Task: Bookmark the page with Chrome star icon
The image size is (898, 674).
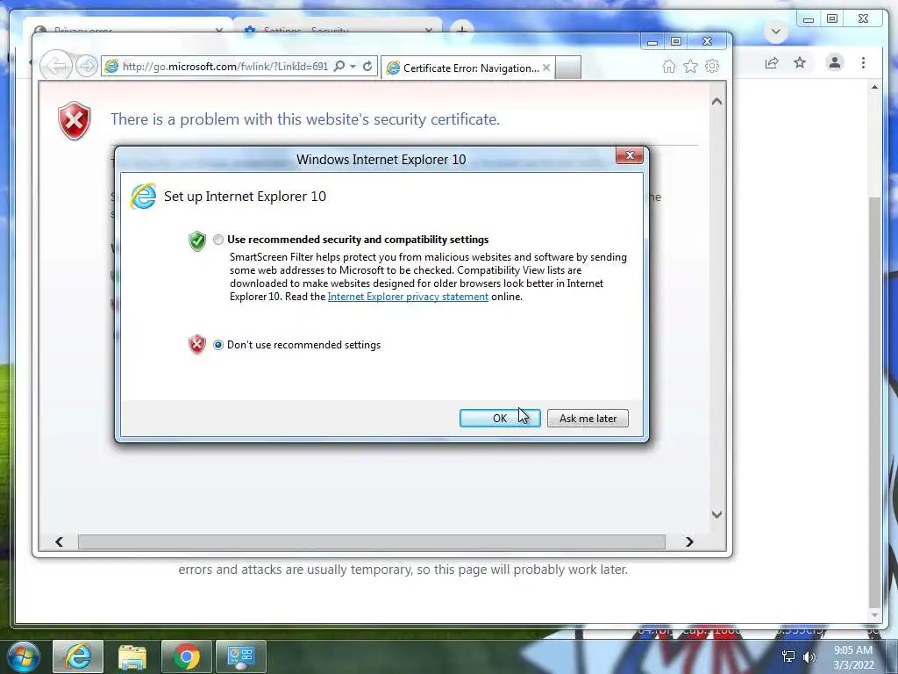Action: tap(800, 62)
